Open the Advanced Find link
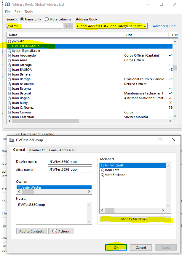Image resolution: width=182 pixels, height=255 pixels. (x=164, y=26)
